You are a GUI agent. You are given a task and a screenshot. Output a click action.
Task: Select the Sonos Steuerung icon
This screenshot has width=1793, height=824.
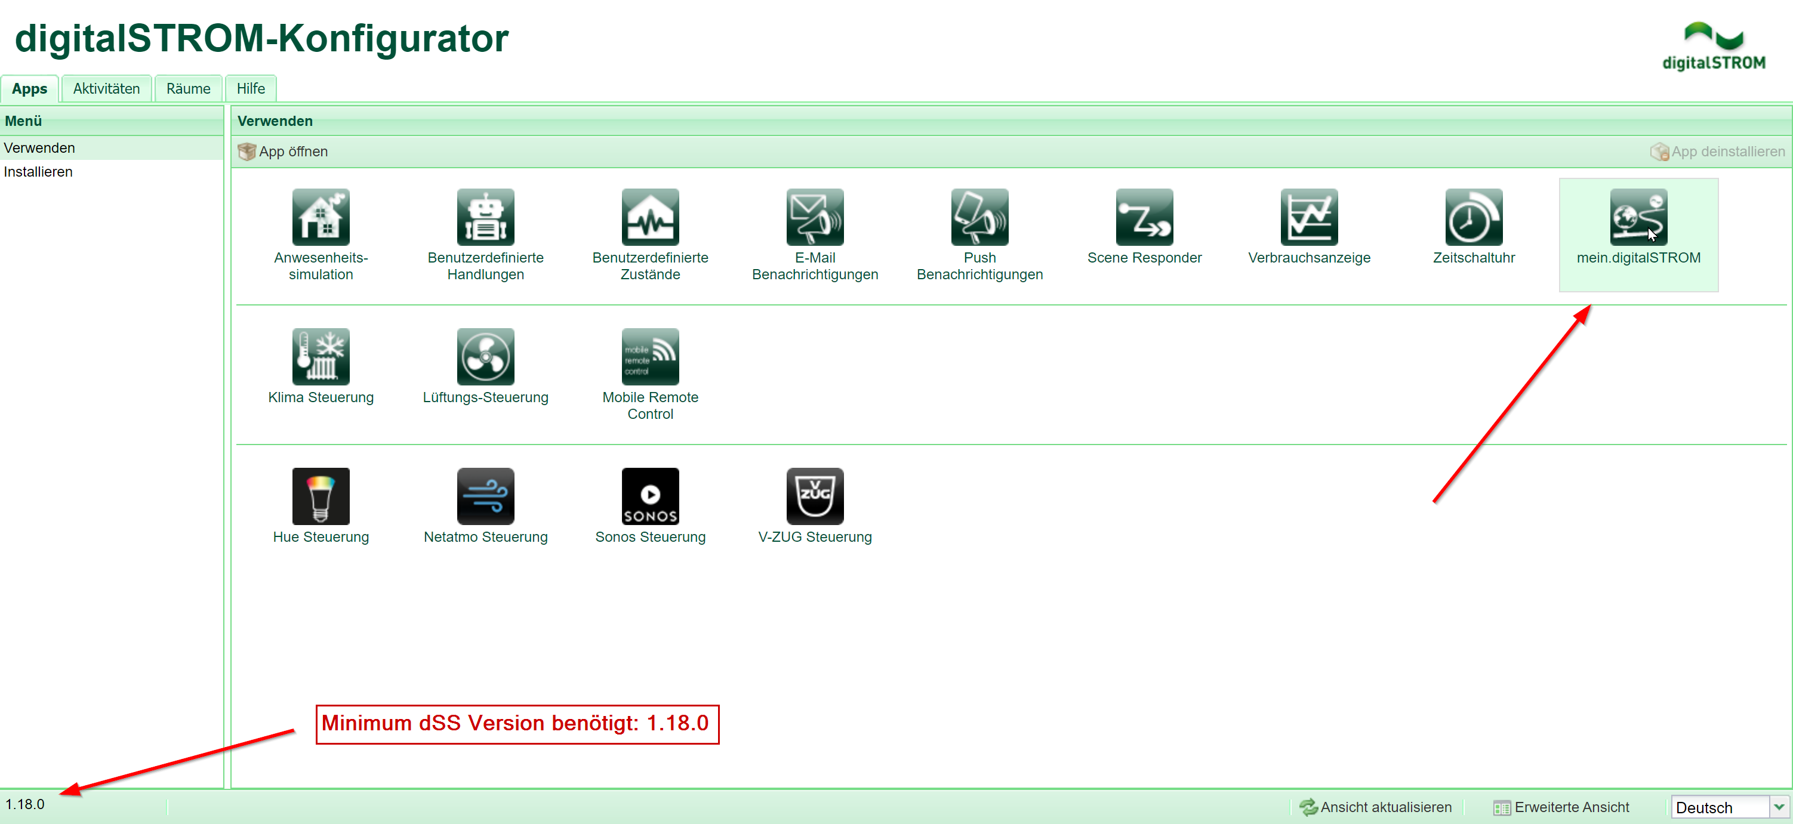click(650, 496)
